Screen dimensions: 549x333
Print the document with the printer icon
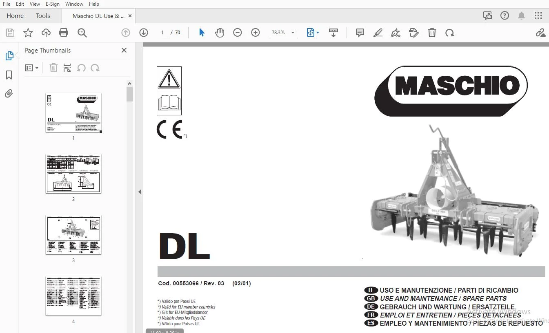[x=64, y=33]
